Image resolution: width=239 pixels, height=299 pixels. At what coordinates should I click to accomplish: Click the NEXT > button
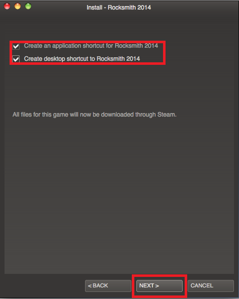coord(160,285)
